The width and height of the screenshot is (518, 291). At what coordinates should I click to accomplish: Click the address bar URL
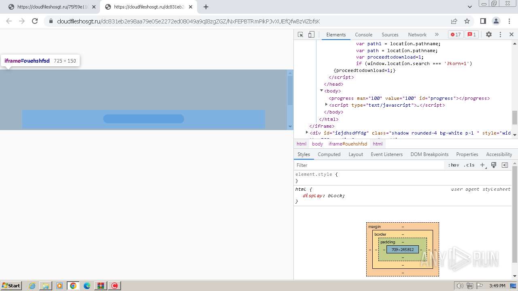point(189,21)
